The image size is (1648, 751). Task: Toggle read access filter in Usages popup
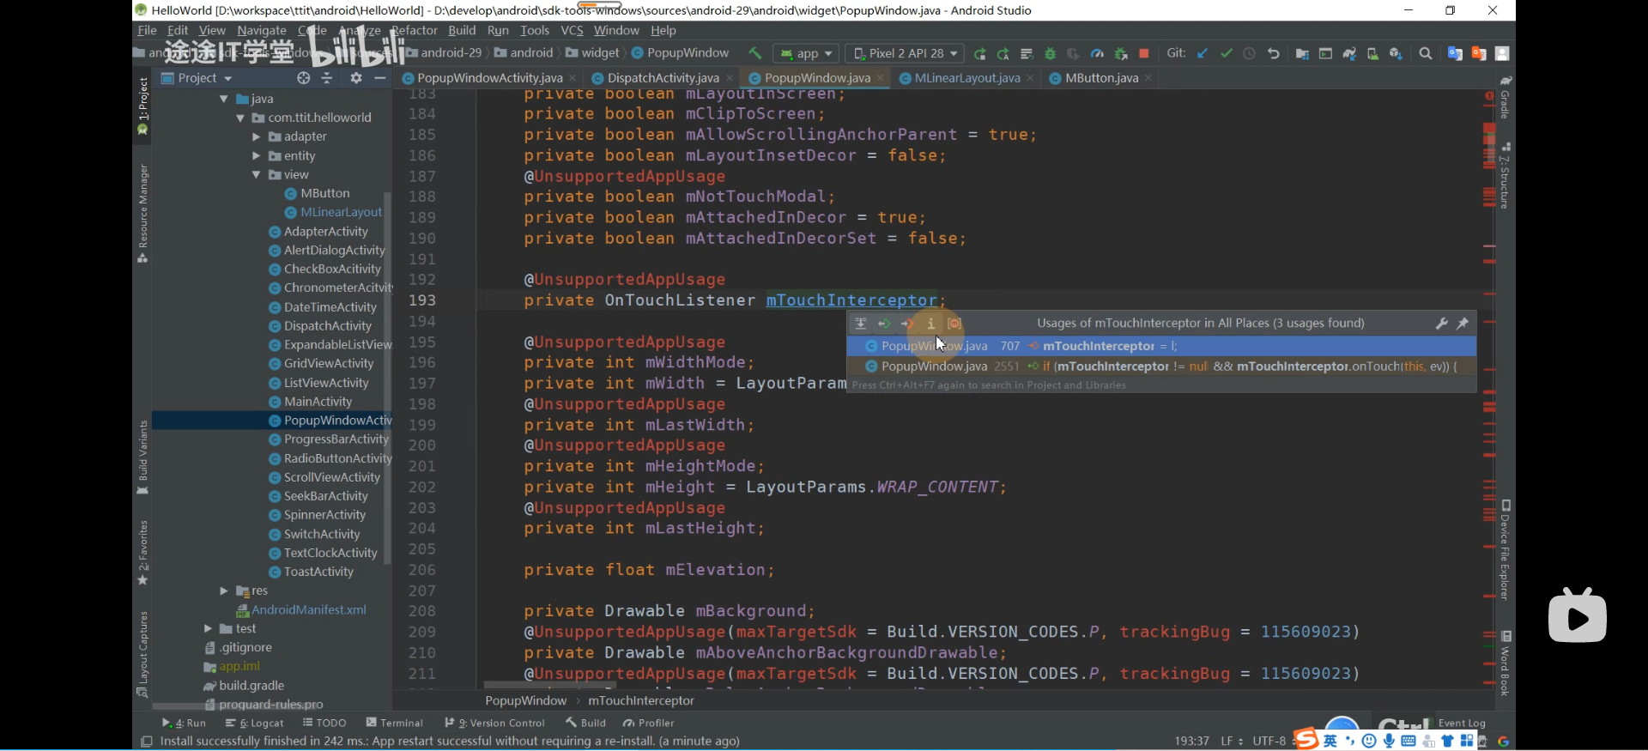pyautogui.click(x=883, y=324)
